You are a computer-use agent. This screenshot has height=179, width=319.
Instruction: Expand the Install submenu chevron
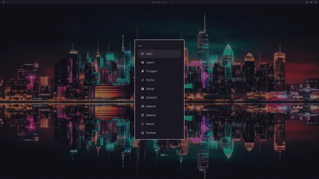(178, 97)
